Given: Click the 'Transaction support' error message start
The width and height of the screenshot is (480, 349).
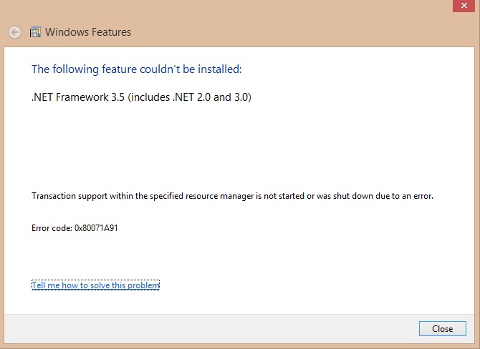Looking at the screenshot, I should coord(69,196).
